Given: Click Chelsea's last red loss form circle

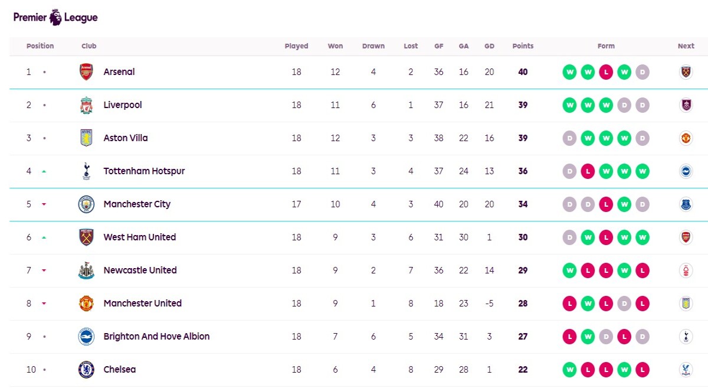Looking at the screenshot, I should pyautogui.click(x=643, y=370).
